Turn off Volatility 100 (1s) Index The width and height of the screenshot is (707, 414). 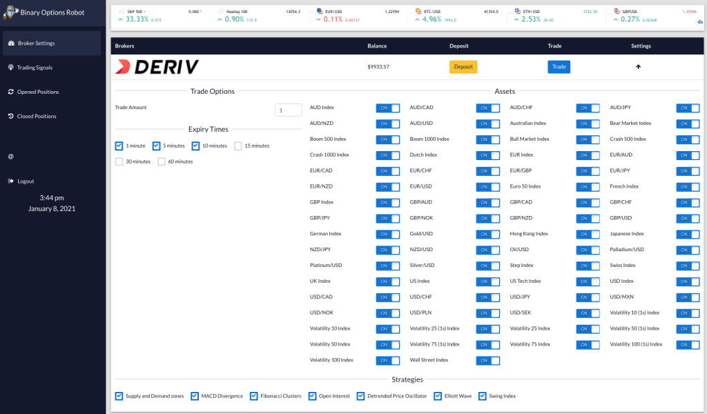coord(688,344)
